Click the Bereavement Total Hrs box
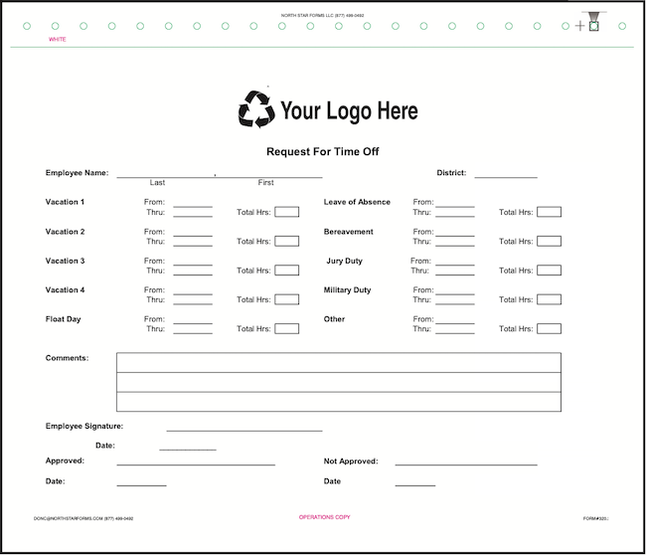Screen dimensions: 646x555 pyautogui.click(x=550, y=242)
